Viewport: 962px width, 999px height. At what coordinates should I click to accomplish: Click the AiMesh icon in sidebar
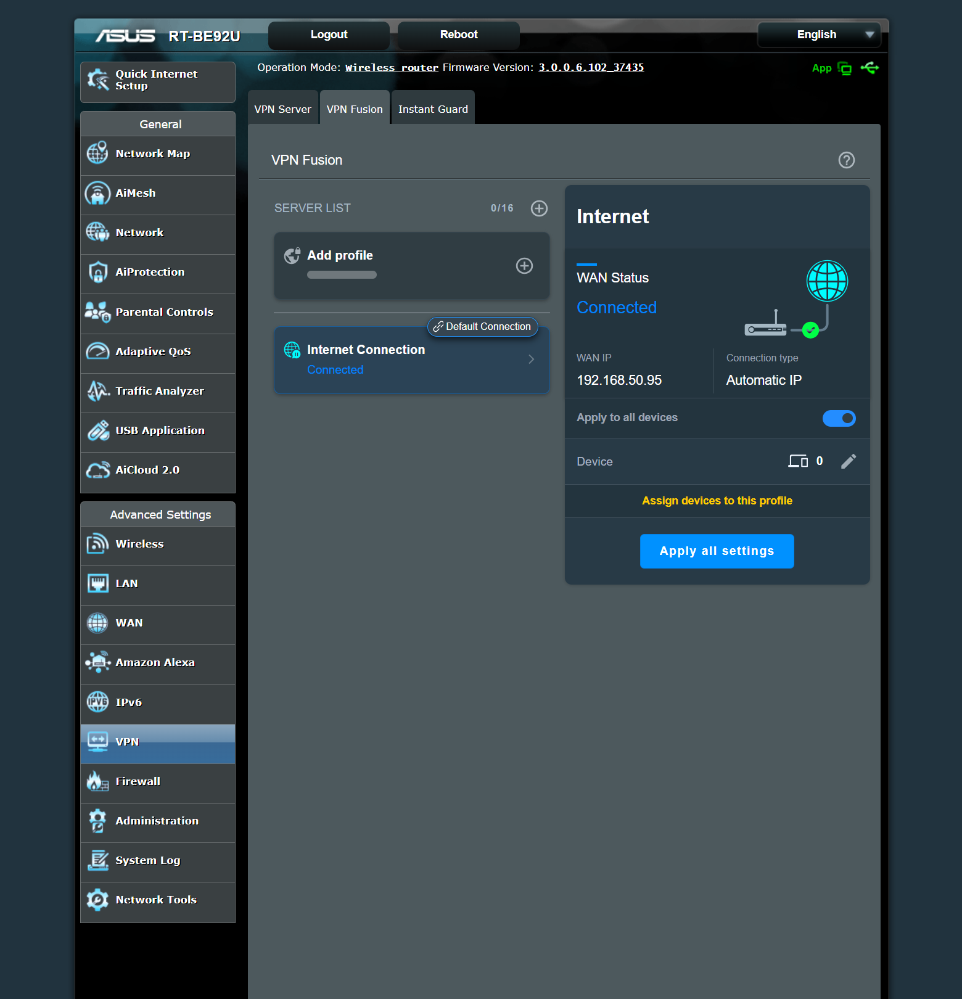(x=97, y=193)
